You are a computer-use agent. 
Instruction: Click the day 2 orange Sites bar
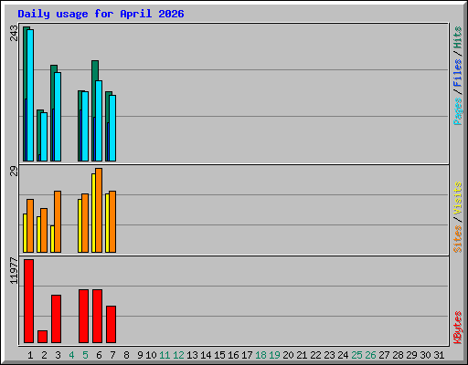click(x=44, y=230)
